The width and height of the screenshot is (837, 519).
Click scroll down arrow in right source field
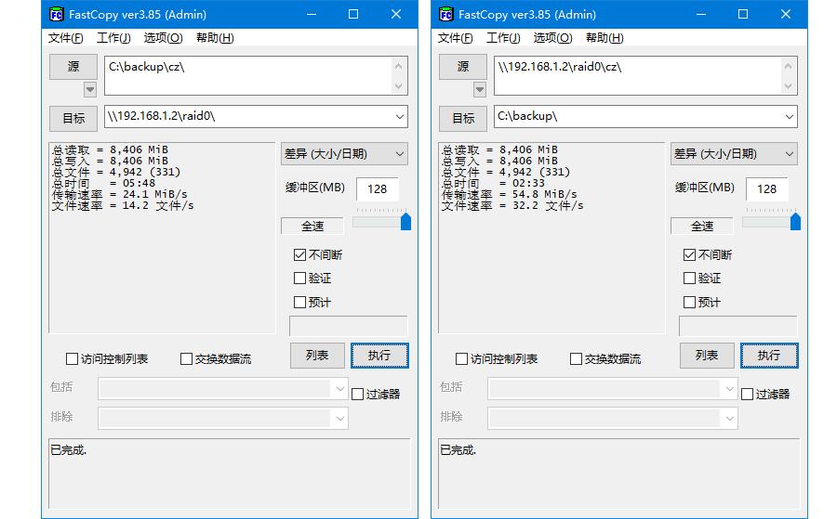(788, 85)
